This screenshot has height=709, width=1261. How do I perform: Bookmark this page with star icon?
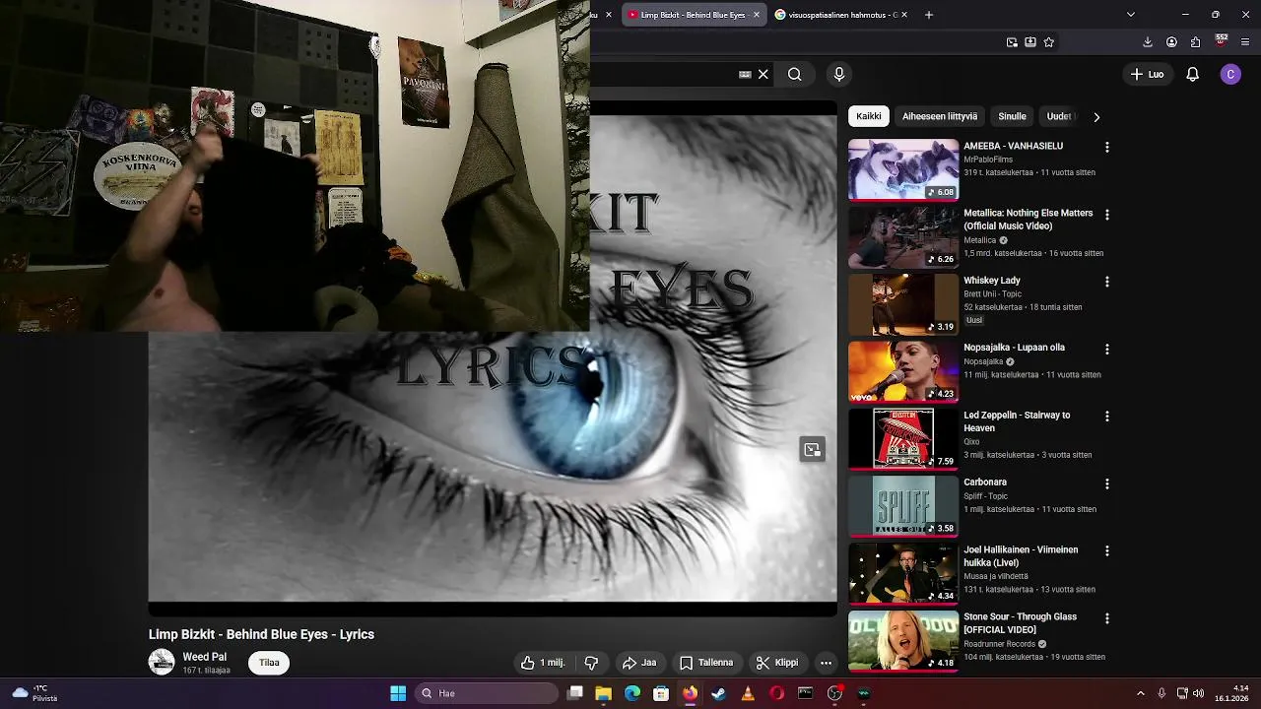(x=1048, y=42)
